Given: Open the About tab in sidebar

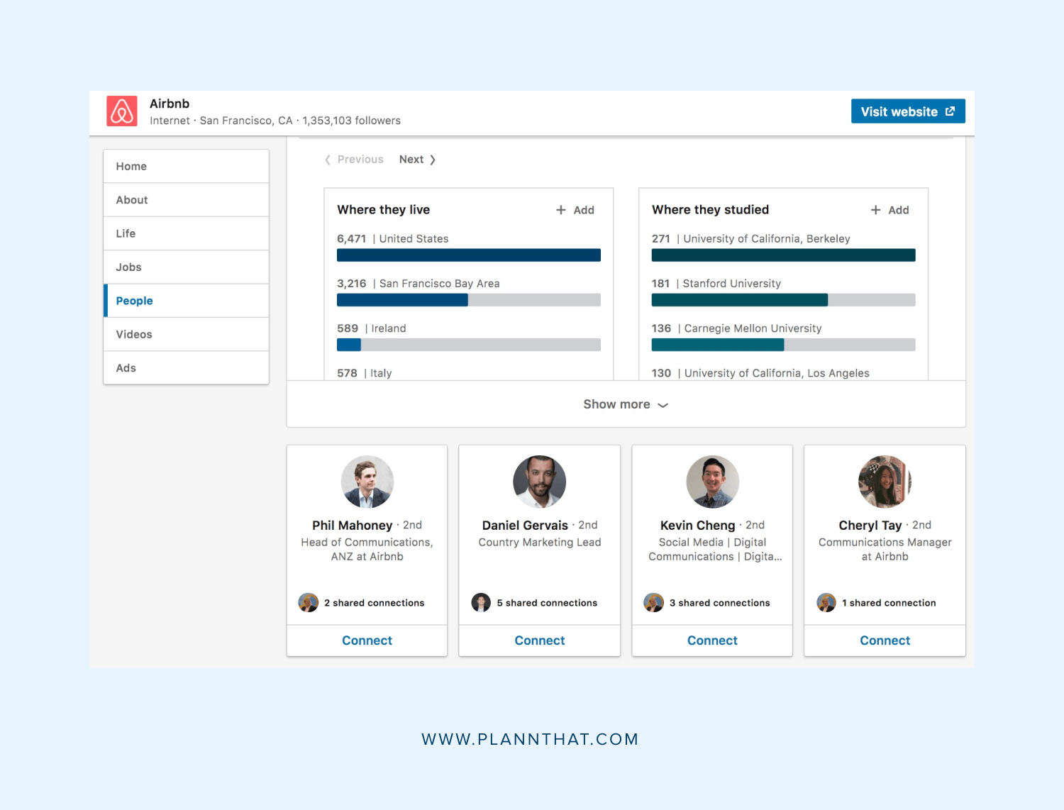Looking at the screenshot, I should click(186, 200).
